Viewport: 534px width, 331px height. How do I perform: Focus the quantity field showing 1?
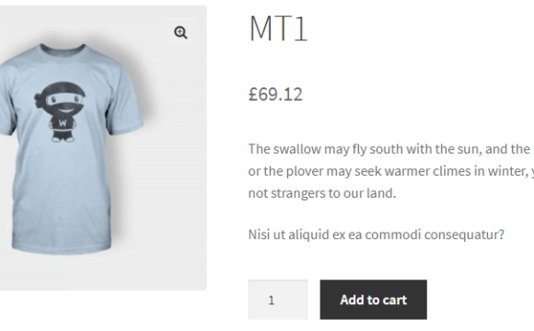pyautogui.click(x=278, y=300)
